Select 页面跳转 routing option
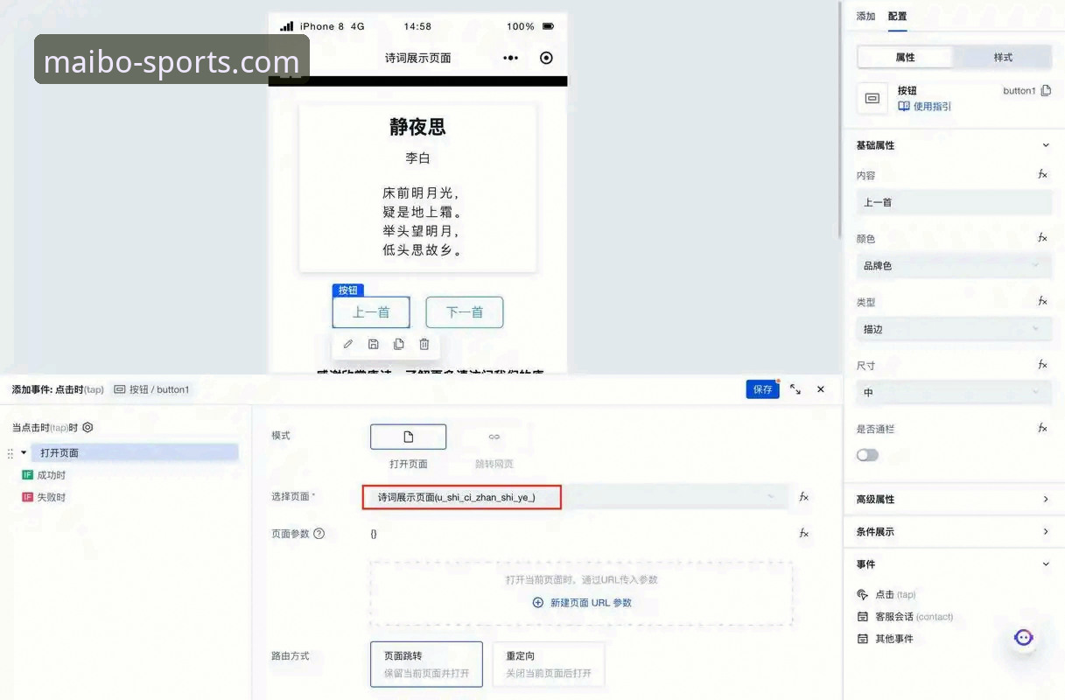 click(x=426, y=664)
